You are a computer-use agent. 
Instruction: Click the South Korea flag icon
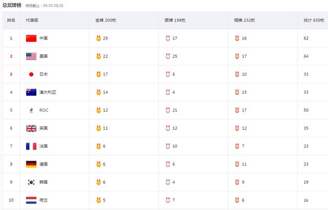pyautogui.click(x=31, y=182)
